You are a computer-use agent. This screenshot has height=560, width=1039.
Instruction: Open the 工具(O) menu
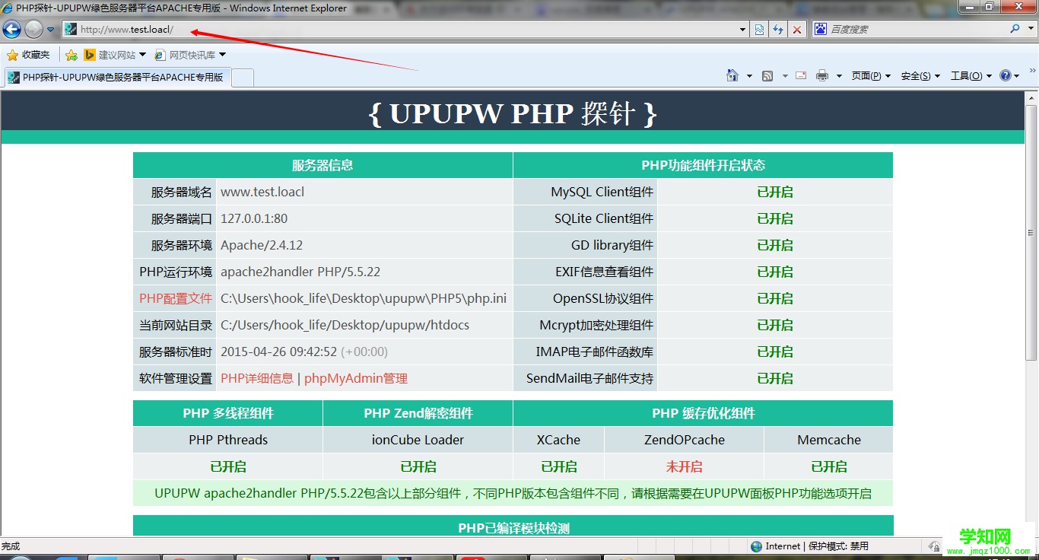(971, 76)
